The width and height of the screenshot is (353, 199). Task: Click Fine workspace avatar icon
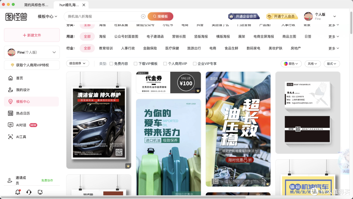click(x=11, y=52)
